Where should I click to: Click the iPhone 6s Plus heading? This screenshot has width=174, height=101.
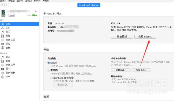[x=52, y=14]
